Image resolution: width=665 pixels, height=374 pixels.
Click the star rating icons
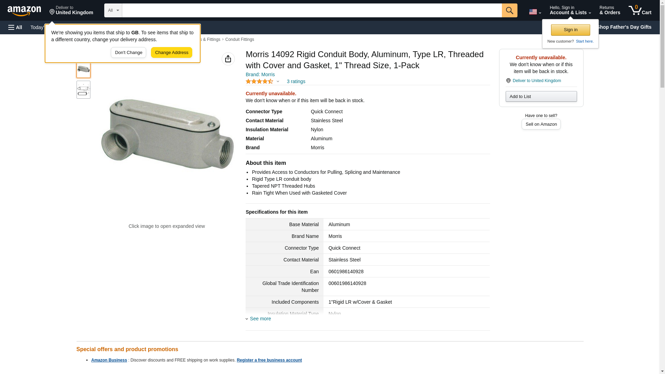coord(259,81)
